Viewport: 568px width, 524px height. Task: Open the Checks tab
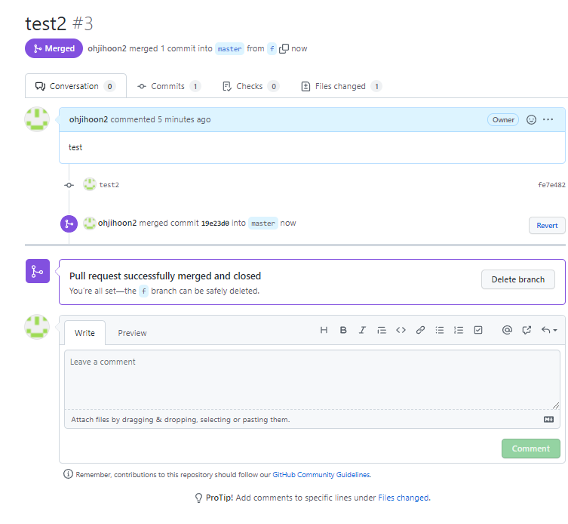pos(250,86)
